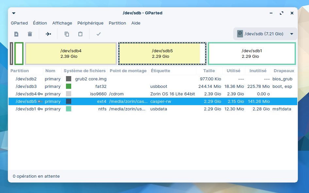Click the delete partition trash icon

click(30, 34)
